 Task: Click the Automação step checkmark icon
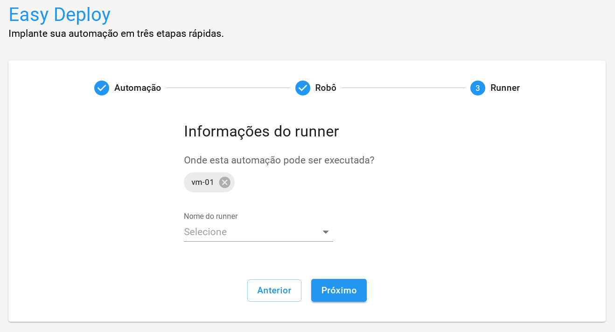(x=102, y=88)
